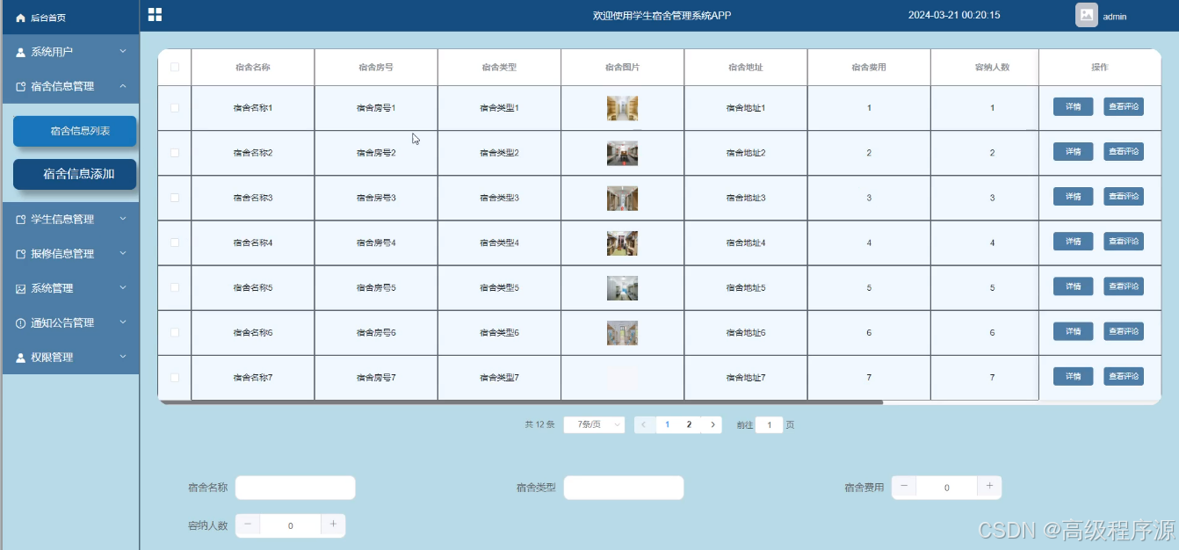Viewport: 1179px width, 550px height.
Task: Click 详情 button for 宿舍名称6
Action: pos(1074,331)
